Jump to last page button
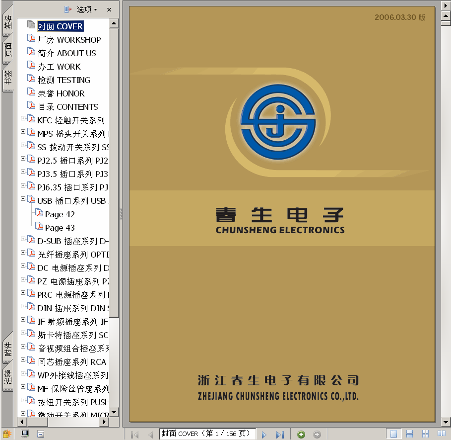This screenshot has width=451, height=440. point(279,435)
